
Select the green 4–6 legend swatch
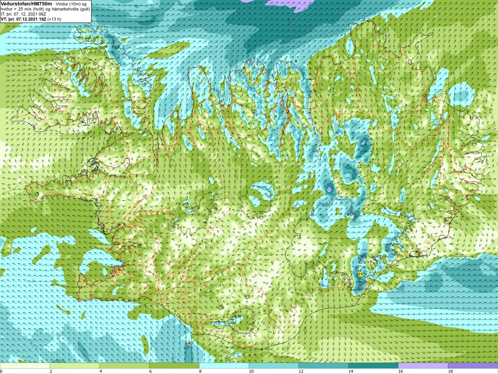(x=124, y=366)
